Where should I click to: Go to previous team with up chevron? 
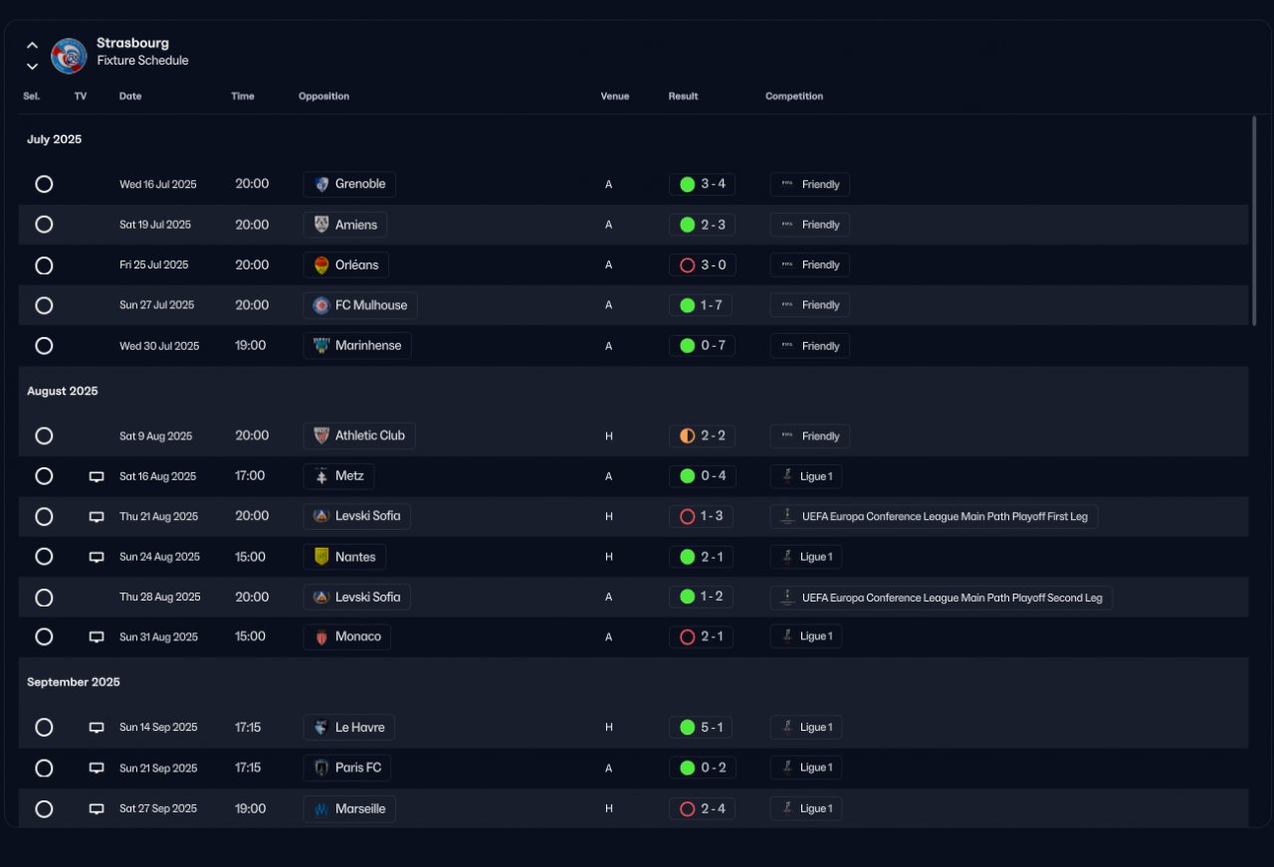(x=32, y=45)
